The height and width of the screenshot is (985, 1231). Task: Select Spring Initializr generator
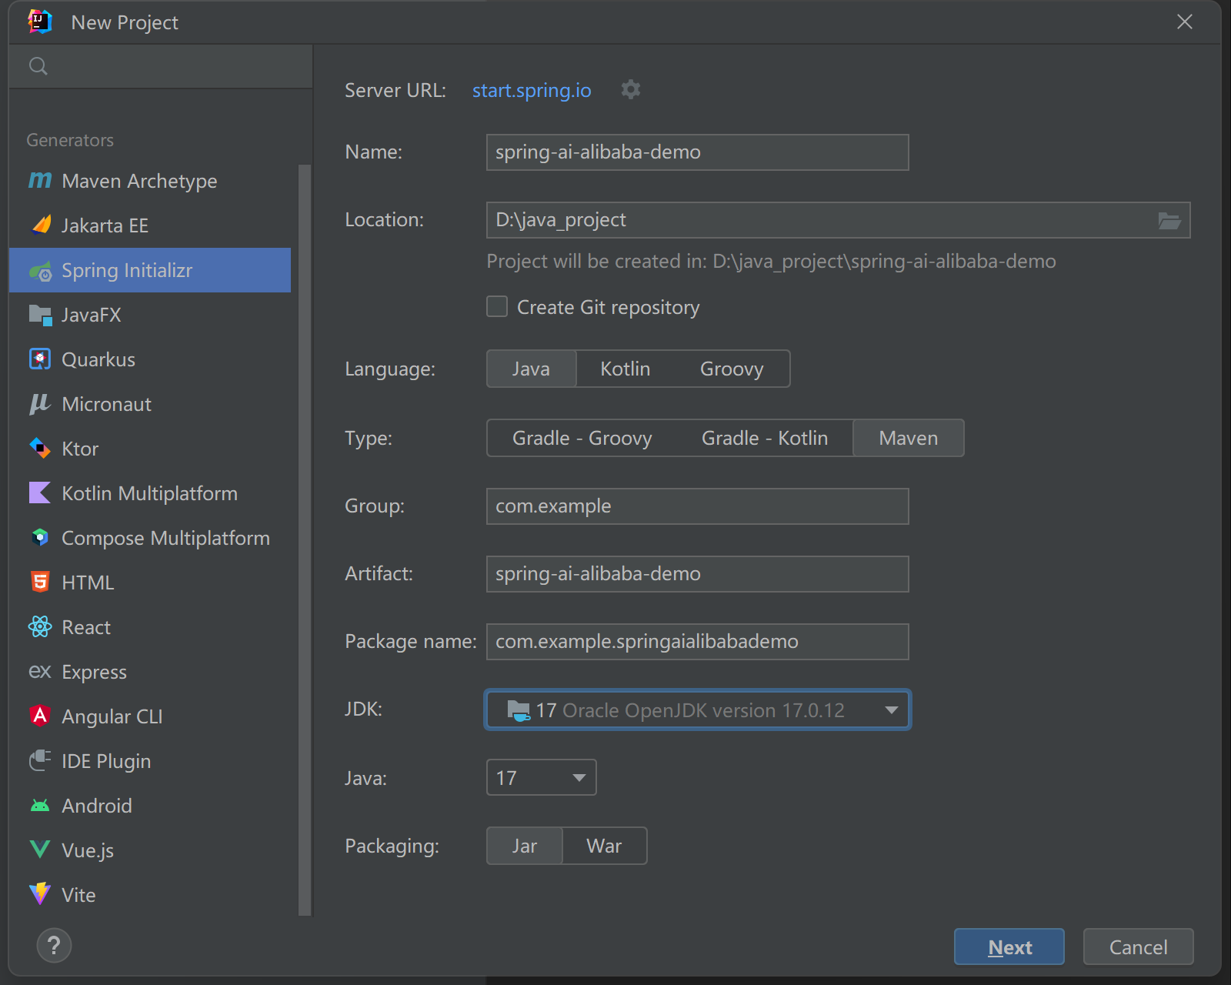click(x=150, y=270)
